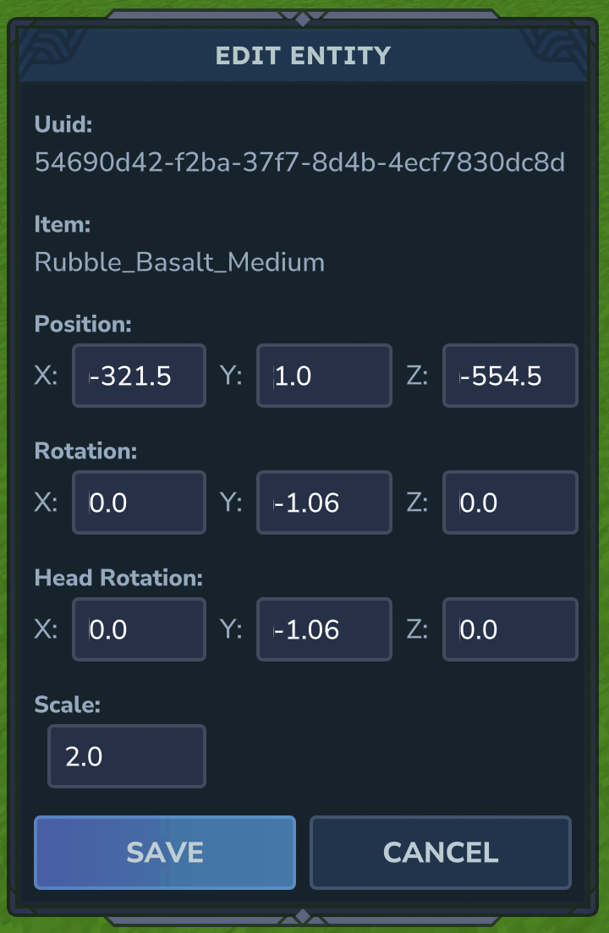Select the Head Rotation Z field
This screenshot has height=933, width=609.
pos(510,629)
